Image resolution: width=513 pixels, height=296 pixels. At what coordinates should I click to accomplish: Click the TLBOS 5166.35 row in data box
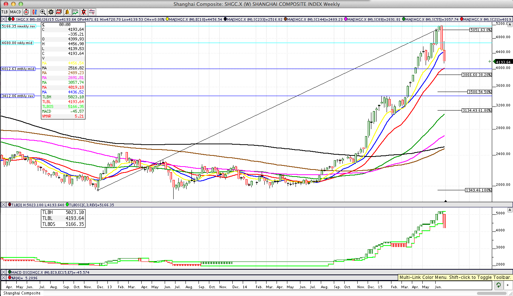coord(63,106)
